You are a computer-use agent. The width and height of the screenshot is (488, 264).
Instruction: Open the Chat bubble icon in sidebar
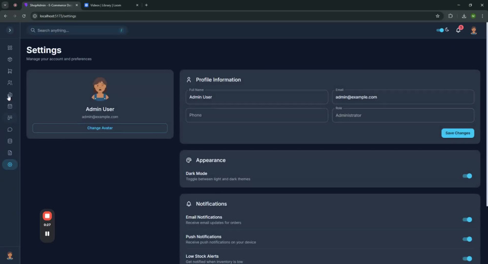(10, 130)
